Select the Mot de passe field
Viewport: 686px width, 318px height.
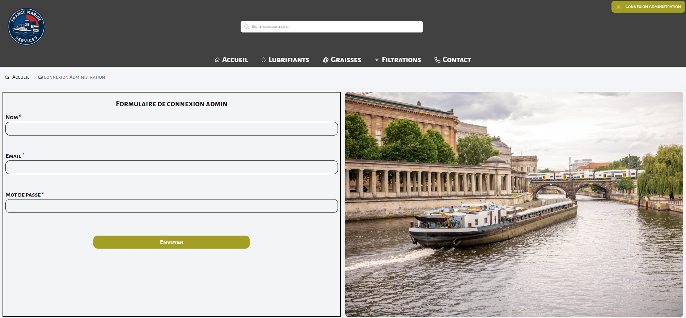click(x=171, y=206)
